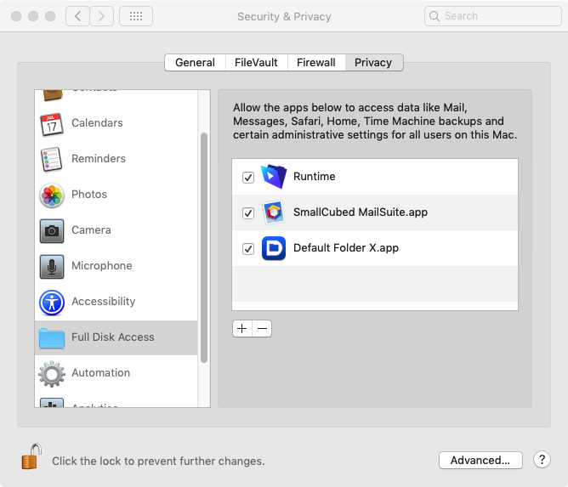Image resolution: width=568 pixels, height=487 pixels.
Task: Select the Microphone label in the list
Action: pos(102,266)
